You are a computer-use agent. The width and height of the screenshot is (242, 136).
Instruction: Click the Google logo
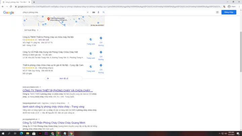[x=9, y=12]
